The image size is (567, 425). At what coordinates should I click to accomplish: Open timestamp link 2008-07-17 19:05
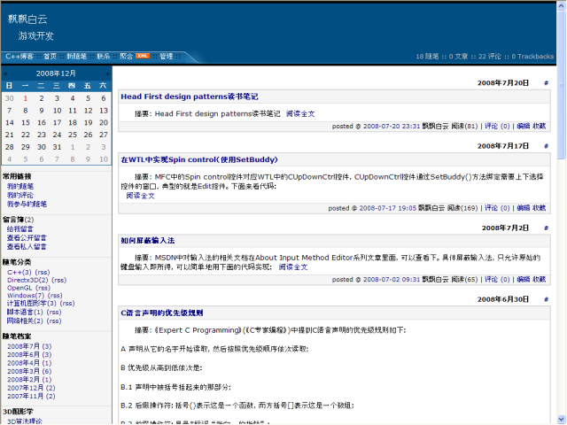point(388,208)
